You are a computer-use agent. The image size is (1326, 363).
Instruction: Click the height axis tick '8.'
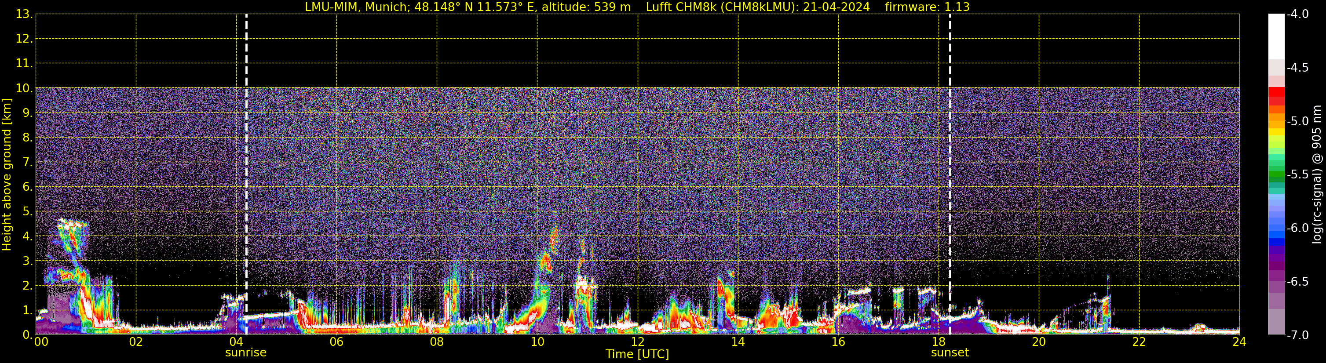(27, 138)
